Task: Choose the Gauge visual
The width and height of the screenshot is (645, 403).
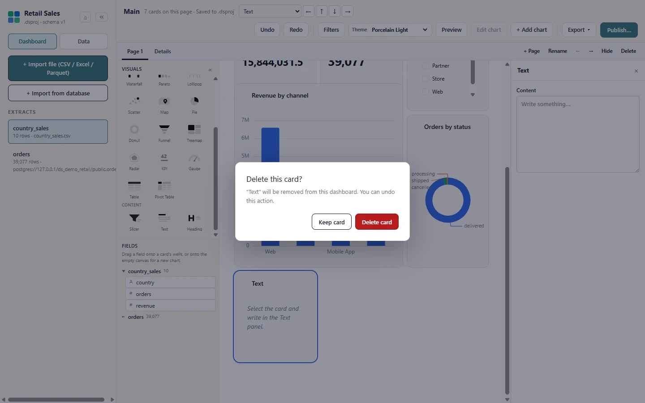Action: tap(194, 161)
